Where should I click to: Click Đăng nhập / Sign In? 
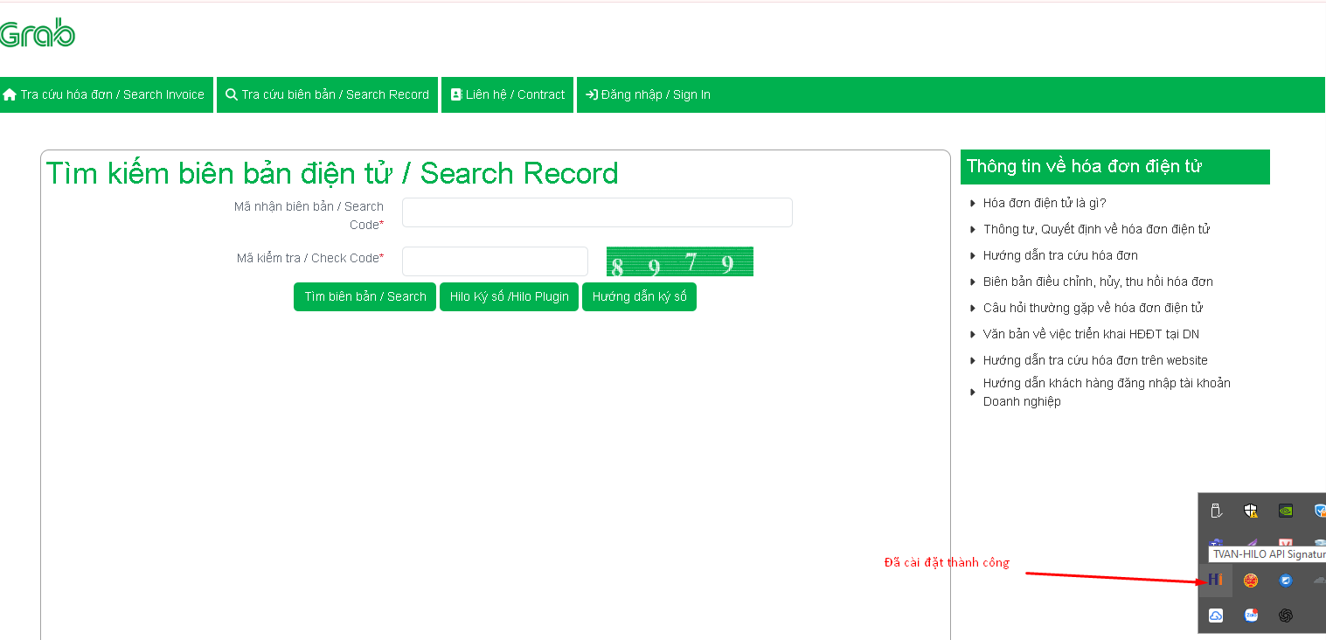click(648, 94)
